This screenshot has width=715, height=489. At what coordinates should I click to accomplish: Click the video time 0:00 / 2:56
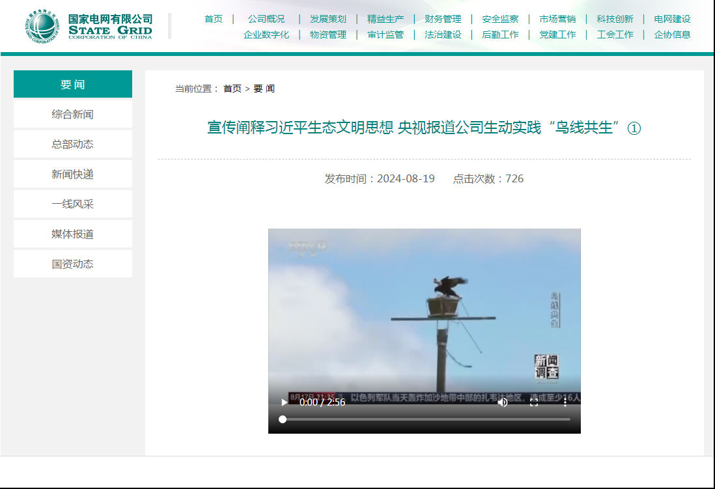tap(322, 402)
